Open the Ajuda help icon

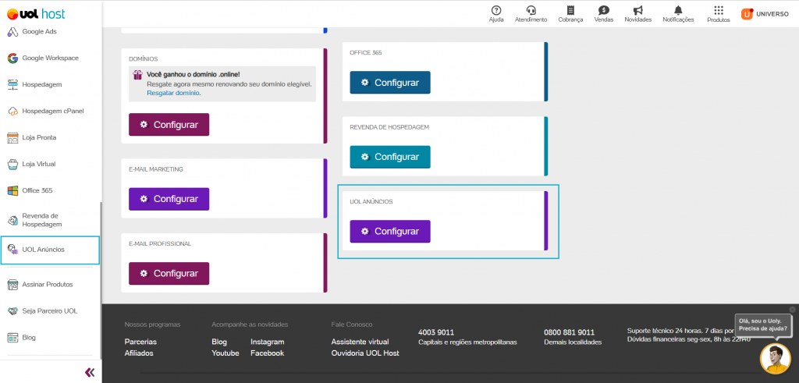495,14
